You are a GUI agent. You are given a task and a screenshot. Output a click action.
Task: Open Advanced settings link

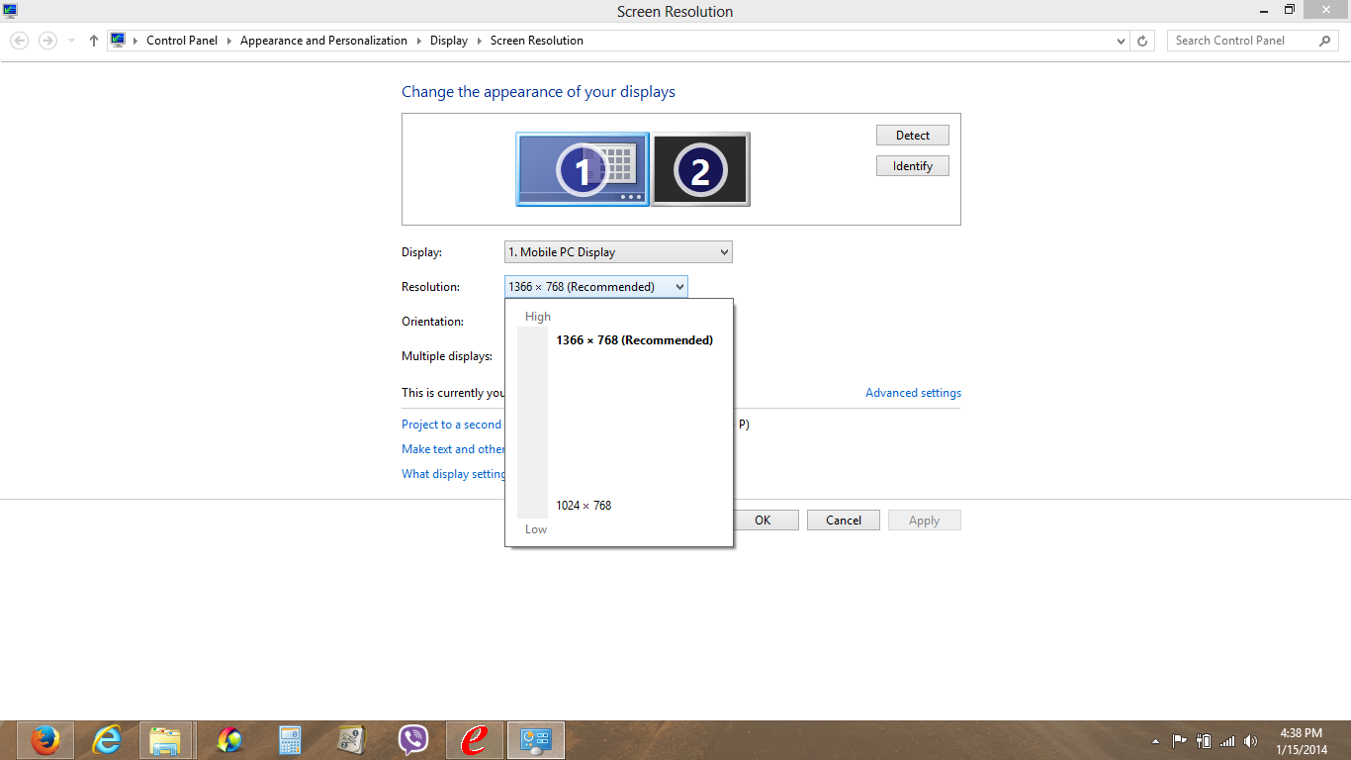click(x=913, y=393)
